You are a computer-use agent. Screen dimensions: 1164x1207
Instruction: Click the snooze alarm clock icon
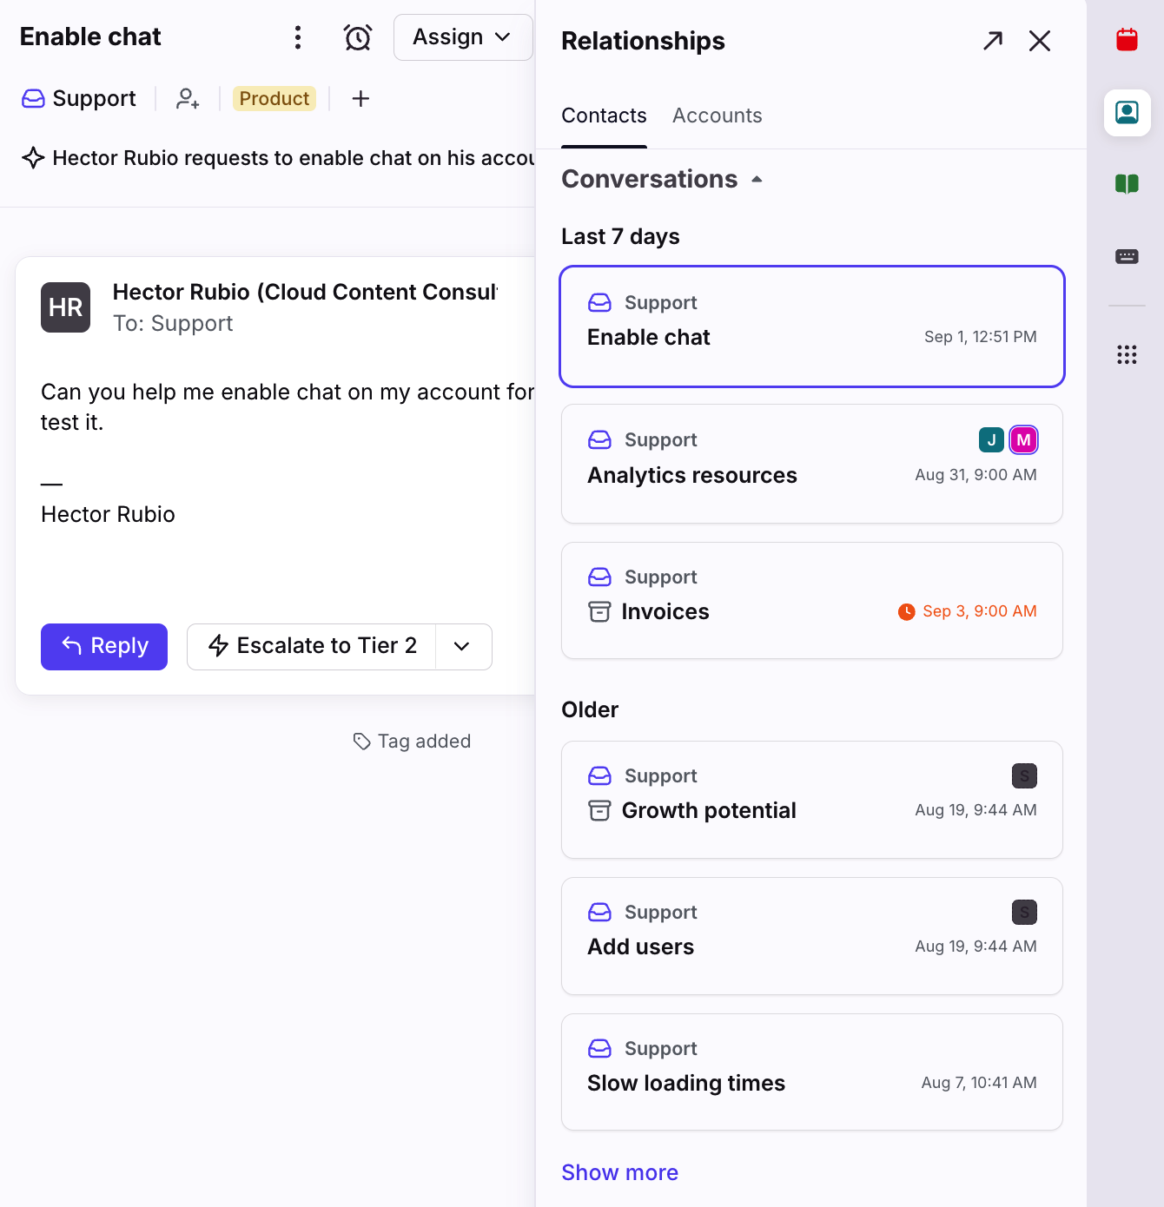coord(358,37)
